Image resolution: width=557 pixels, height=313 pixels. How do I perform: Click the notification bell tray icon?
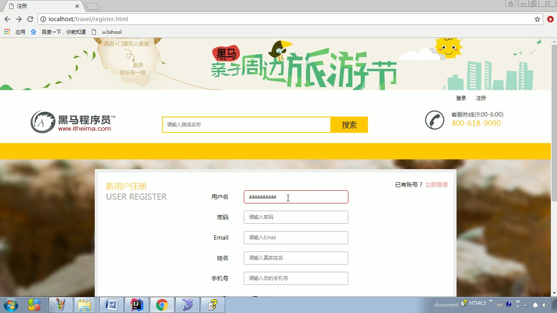pyautogui.click(x=535, y=305)
